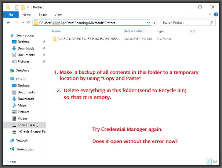Open the recent locations dropdown arrow
Image resolution: width=222 pixels, height=168 pixels.
coord(23,23)
